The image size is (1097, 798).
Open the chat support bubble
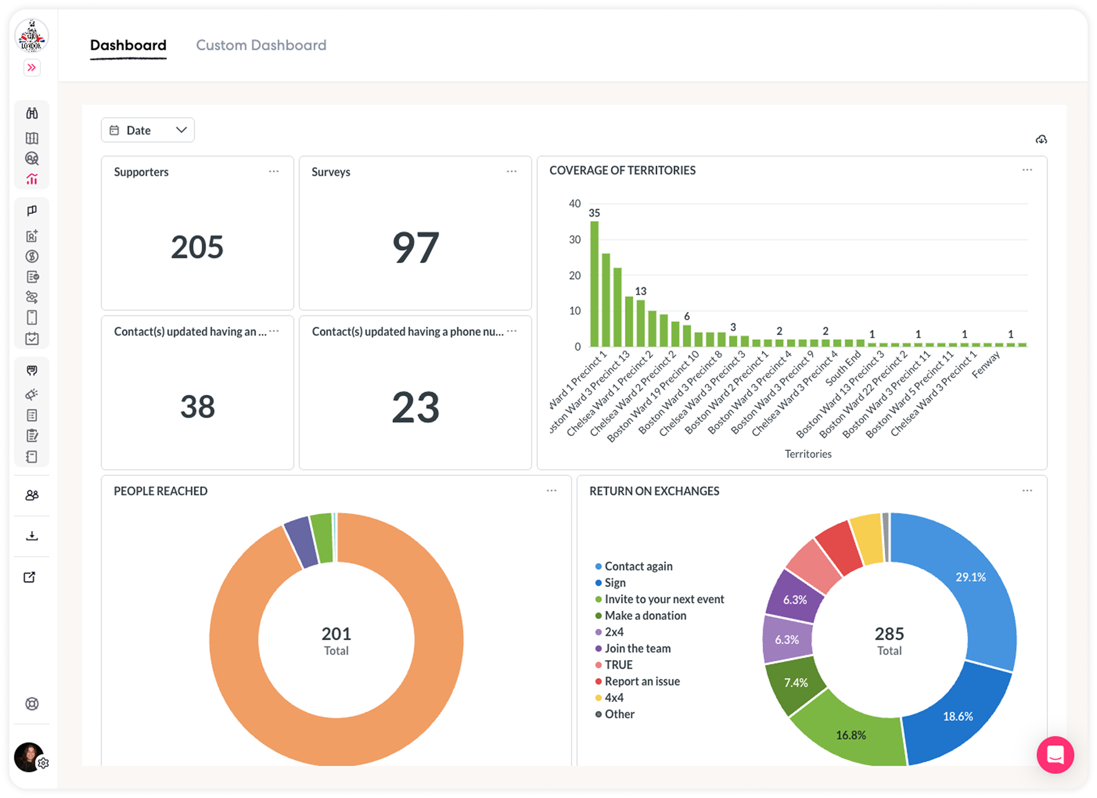pos(1055,755)
